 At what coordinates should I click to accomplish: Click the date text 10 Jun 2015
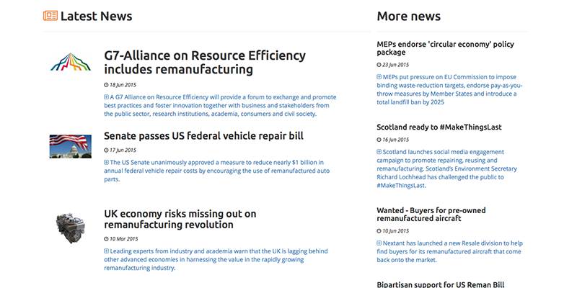point(395,231)
